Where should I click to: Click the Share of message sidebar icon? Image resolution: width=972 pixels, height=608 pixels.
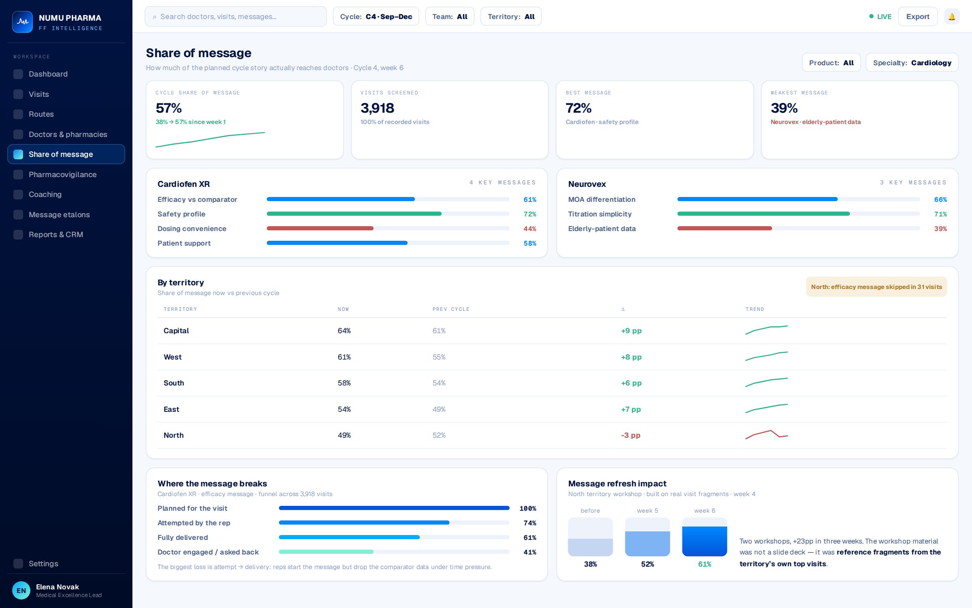click(x=18, y=154)
